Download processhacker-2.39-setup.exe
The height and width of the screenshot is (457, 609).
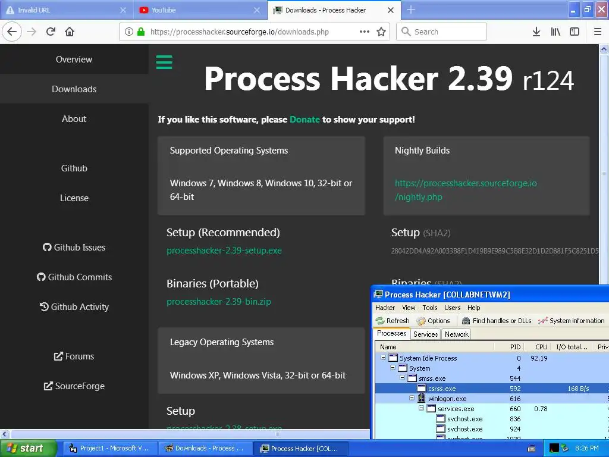tap(224, 251)
